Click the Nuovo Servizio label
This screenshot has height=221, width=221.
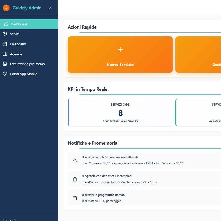[x=120, y=65]
